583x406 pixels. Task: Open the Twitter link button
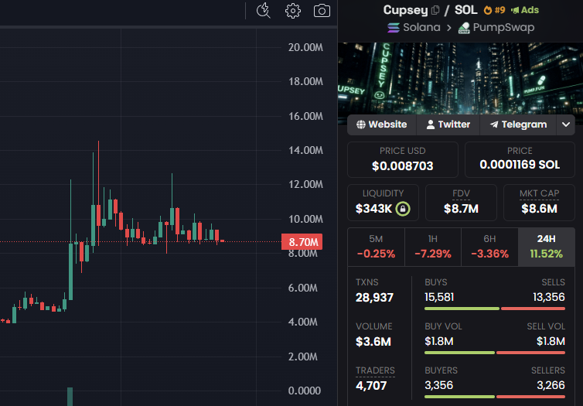pyautogui.click(x=448, y=125)
